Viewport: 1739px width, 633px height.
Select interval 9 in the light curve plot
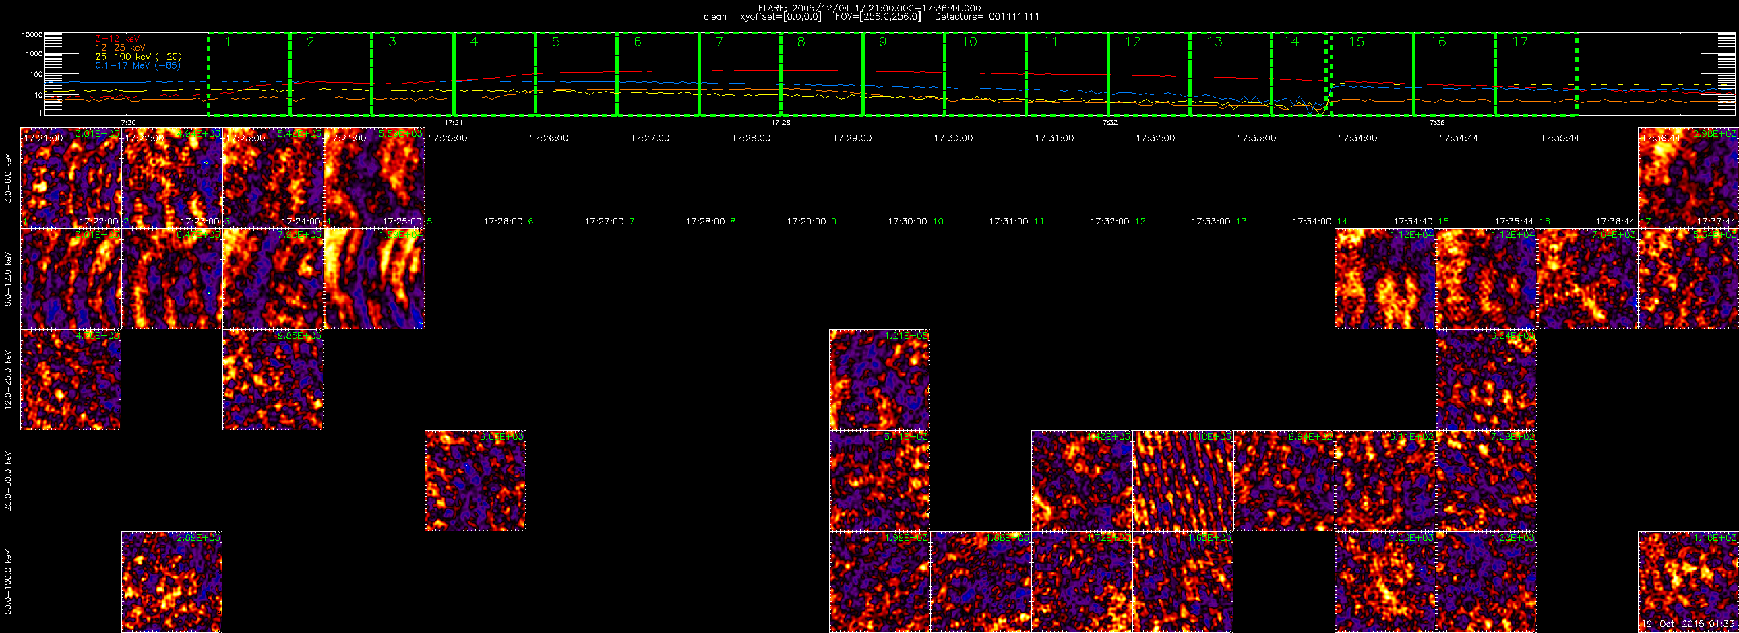[x=904, y=74]
